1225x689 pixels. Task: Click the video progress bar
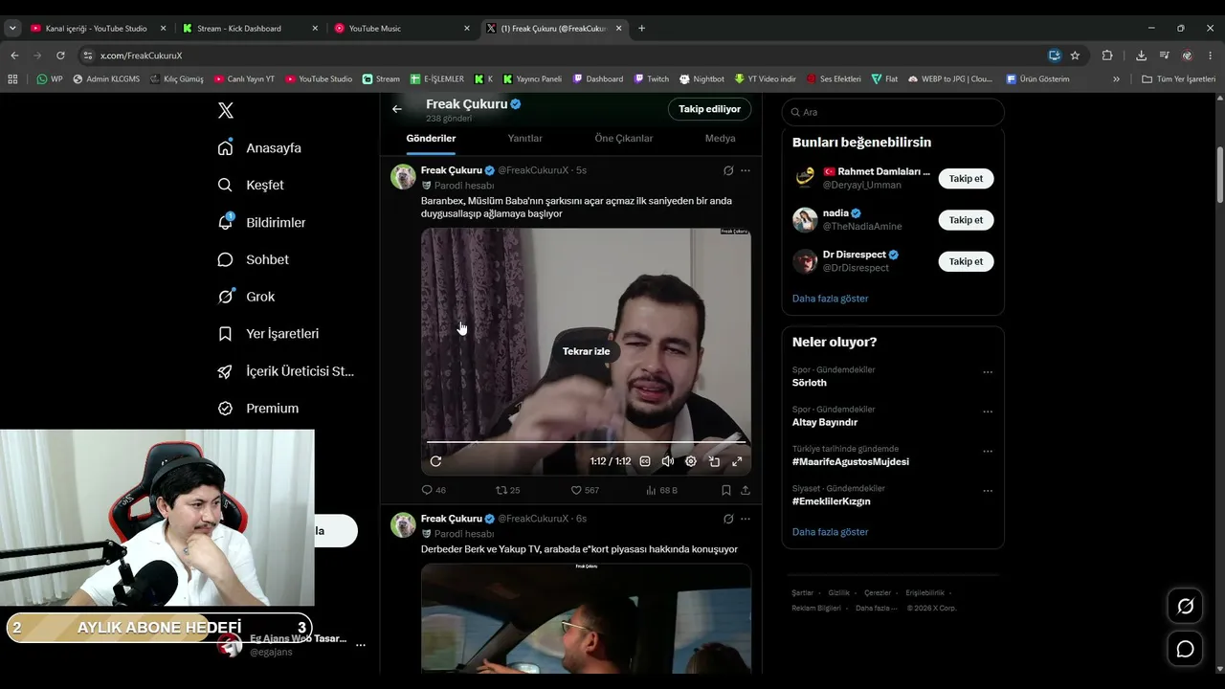pos(586,442)
